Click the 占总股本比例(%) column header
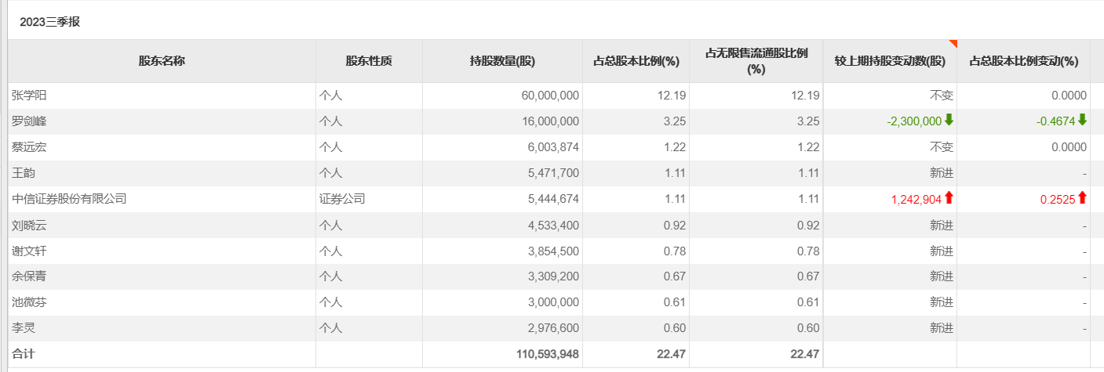 click(636, 61)
